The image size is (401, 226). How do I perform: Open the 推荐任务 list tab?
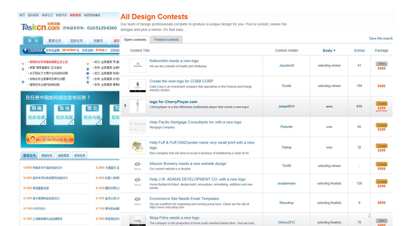[29, 155]
